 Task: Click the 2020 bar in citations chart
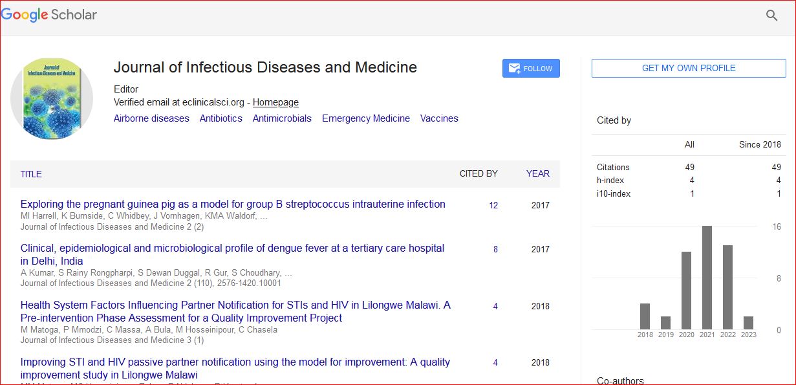(x=686, y=291)
